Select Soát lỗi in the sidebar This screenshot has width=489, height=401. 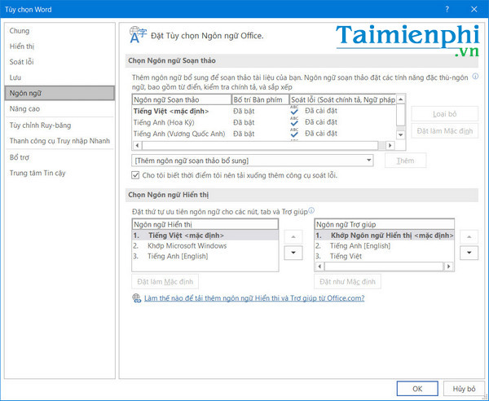59,62
